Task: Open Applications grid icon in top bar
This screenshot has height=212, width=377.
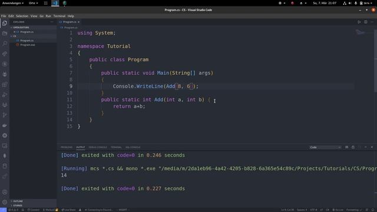Action: [x=45, y=3]
